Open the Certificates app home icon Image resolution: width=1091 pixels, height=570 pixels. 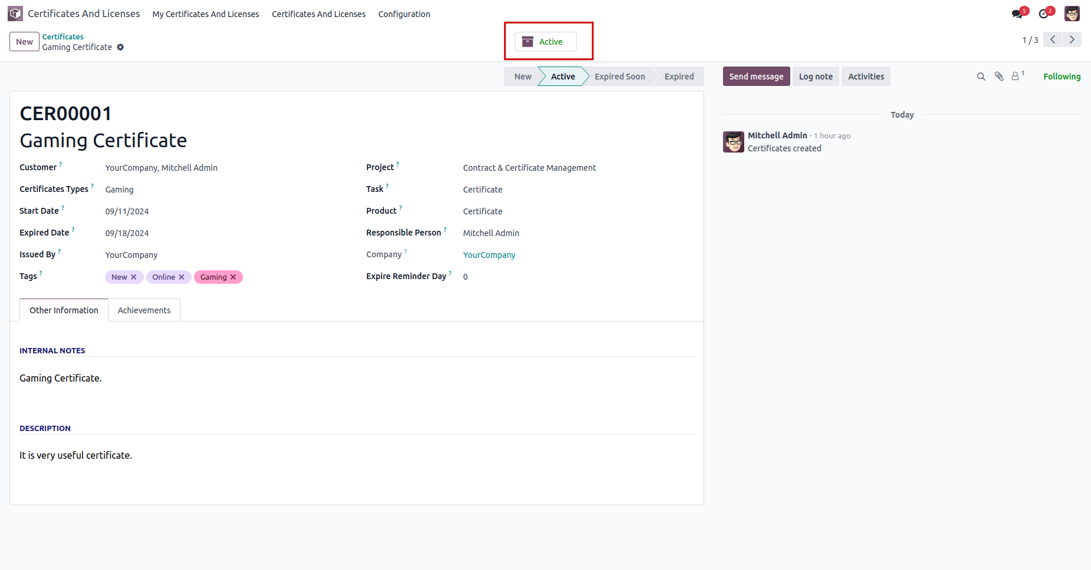click(x=15, y=14)
